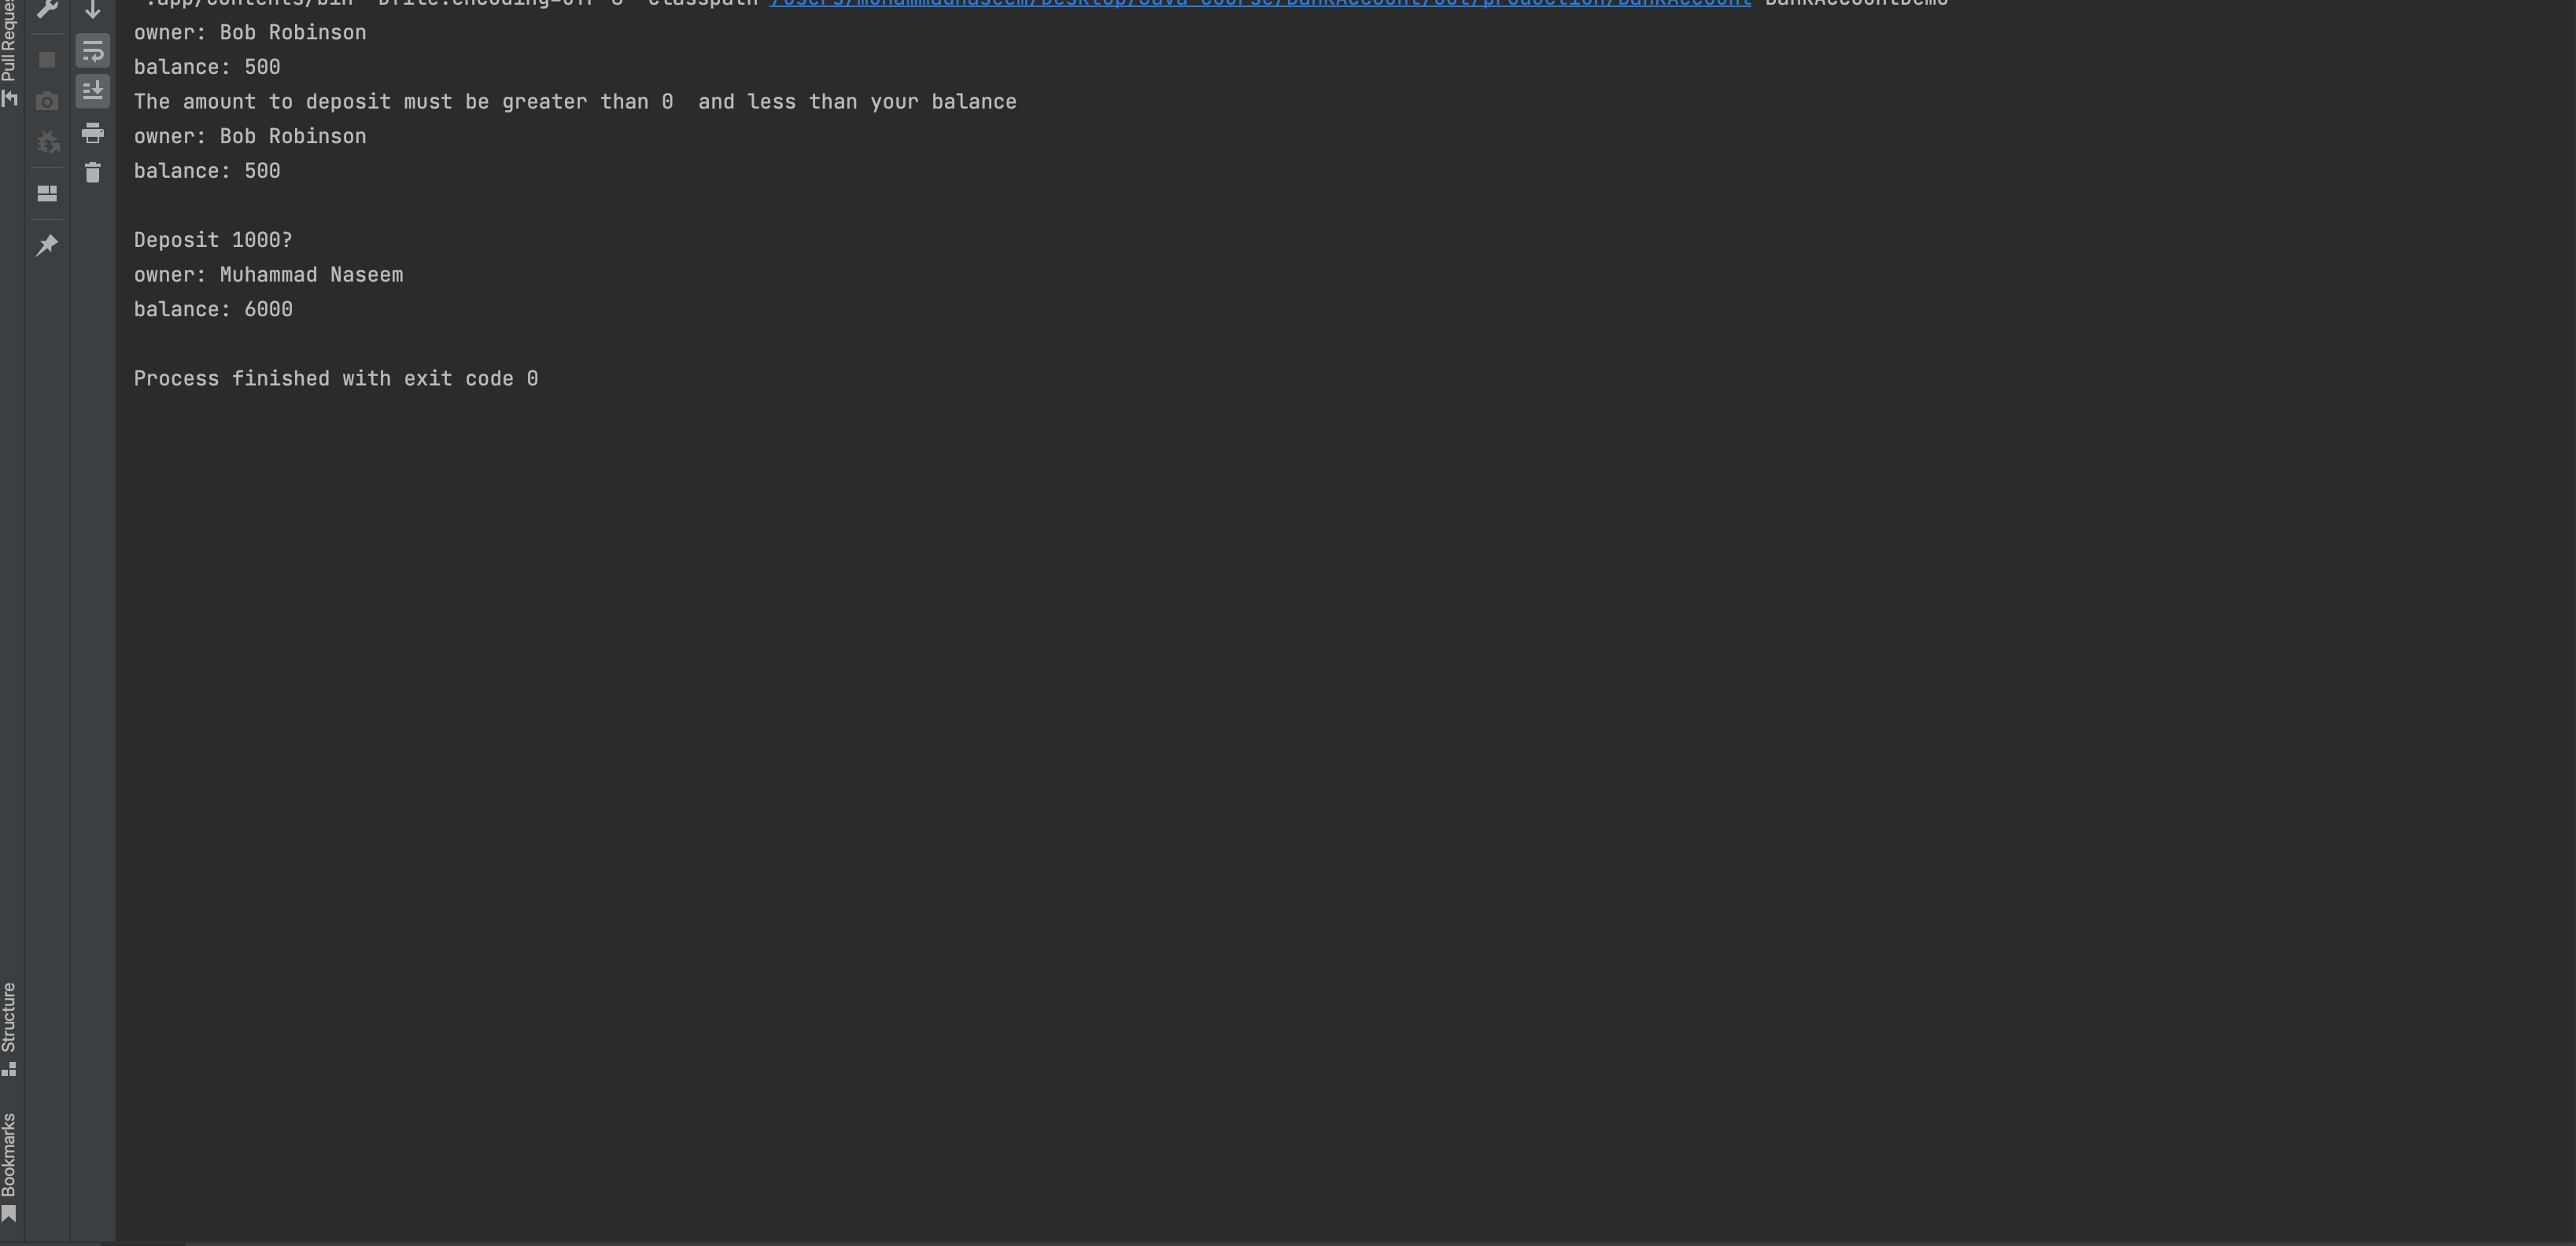Click the deposit error message line
Viewport: 2576px width, 1246px height.
click(x=575, y=102)
